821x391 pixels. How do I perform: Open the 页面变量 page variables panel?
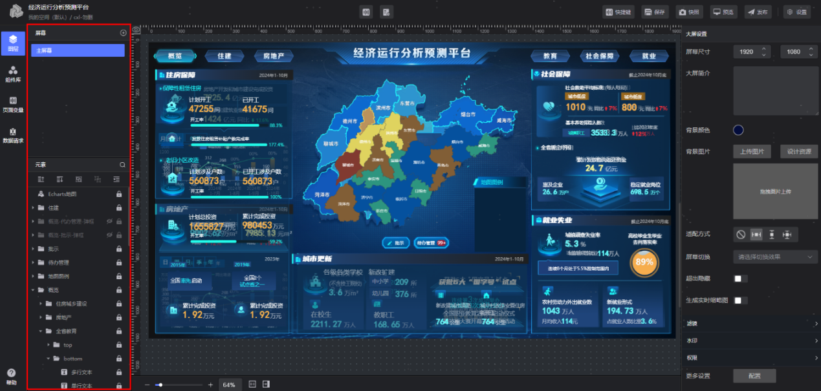pos(13,104)
